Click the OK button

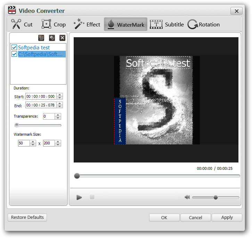click(x=164, y=217)
